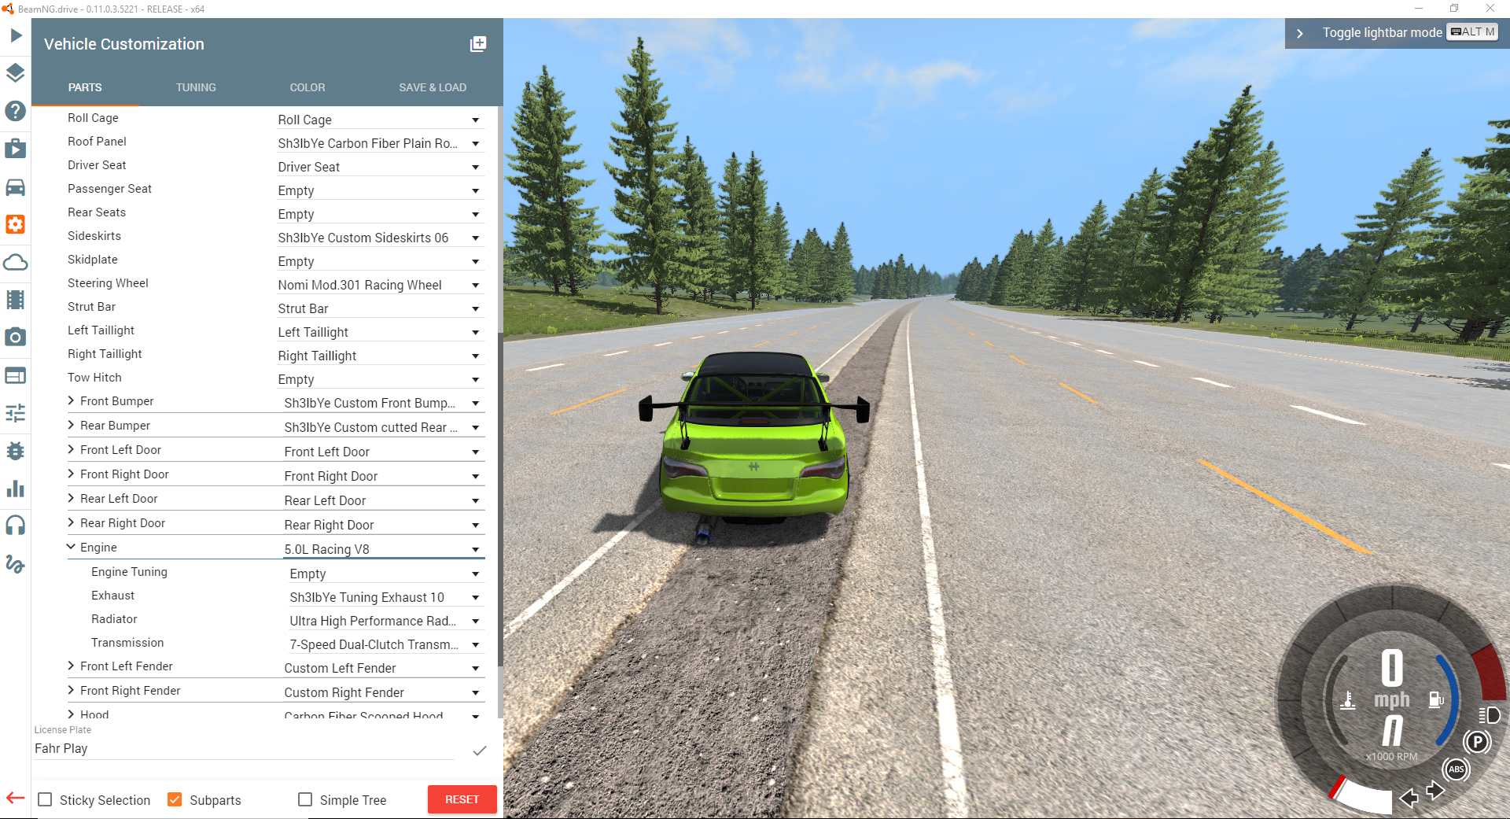Viewport: 1510px width, 819px height.
Task: Enable the Simple Tree checkbox
Action: point(305,799)
